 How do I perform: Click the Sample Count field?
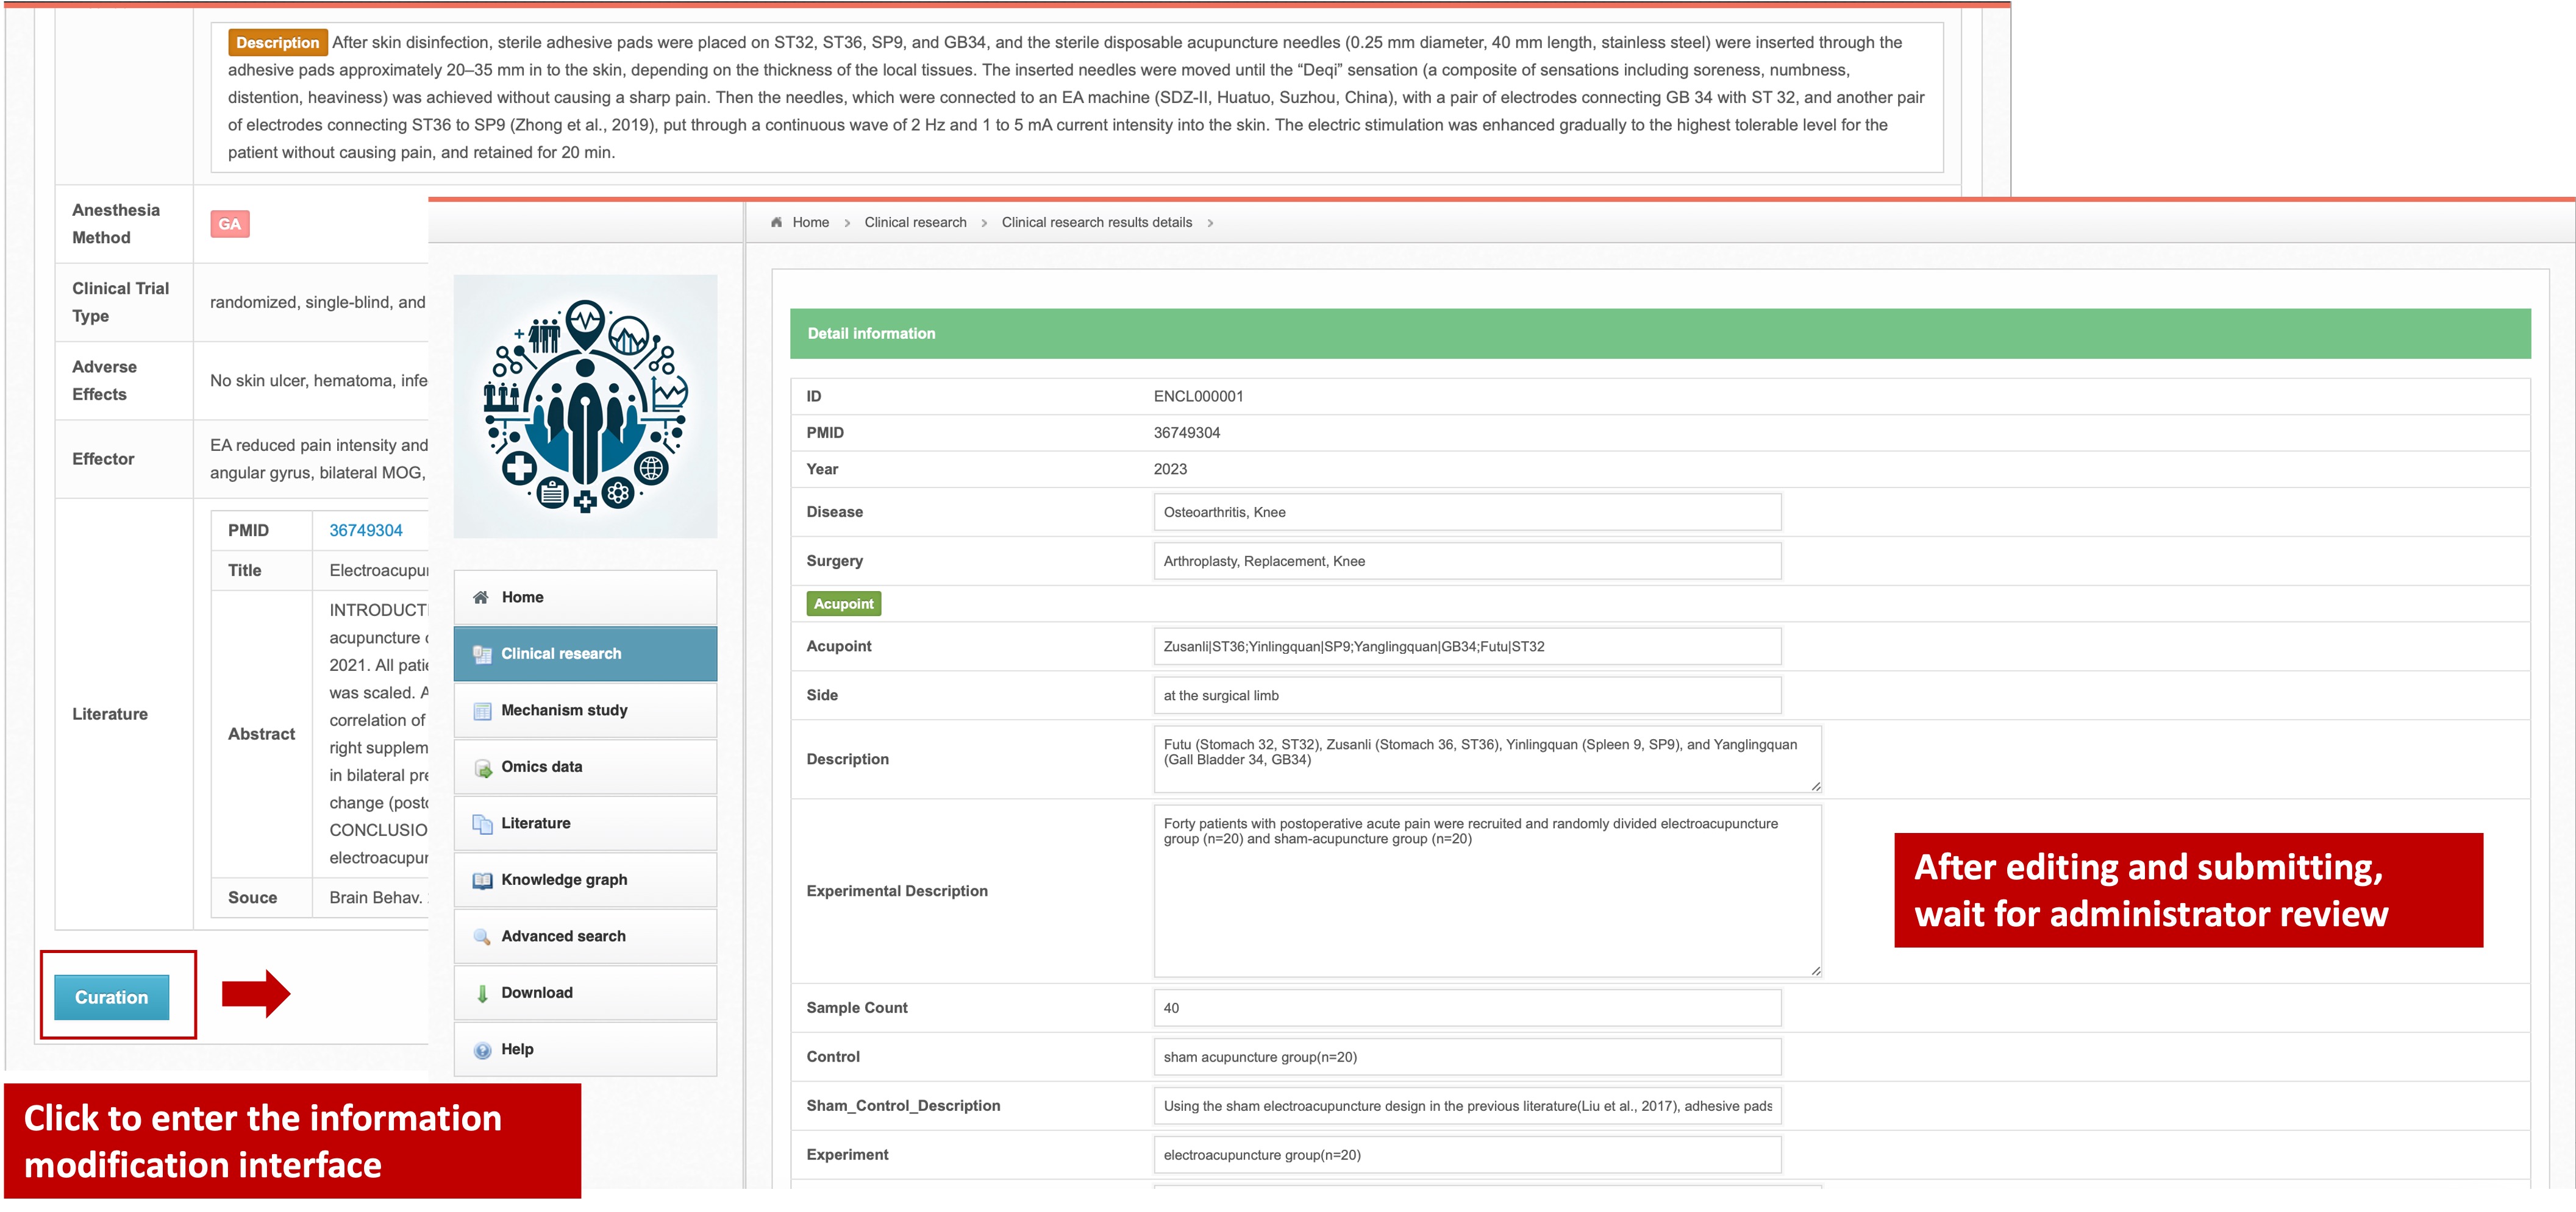(1466, 1008)
